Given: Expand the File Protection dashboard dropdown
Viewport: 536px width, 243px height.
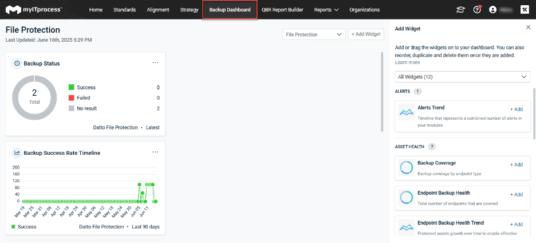Looking at the screenshot, I should 314,34.
